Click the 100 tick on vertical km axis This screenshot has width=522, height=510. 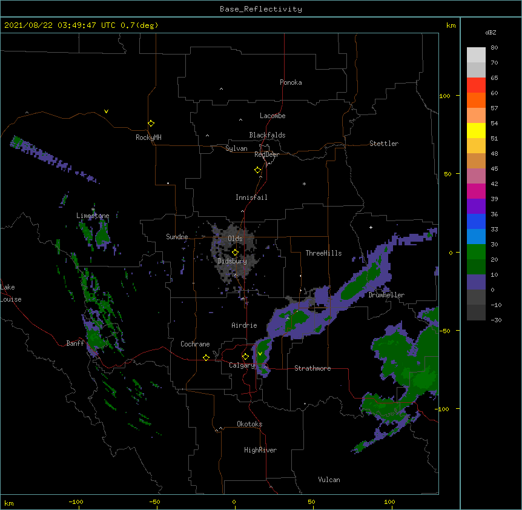(444, 96)
